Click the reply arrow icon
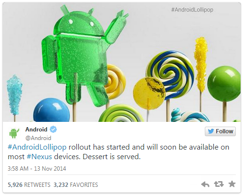Screen dimensions: 243x195 [x=205, y=184]
